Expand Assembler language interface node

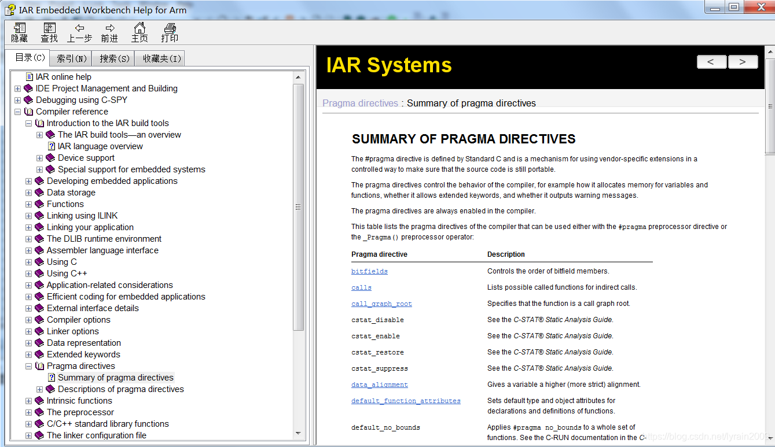(x=28, y=250)
